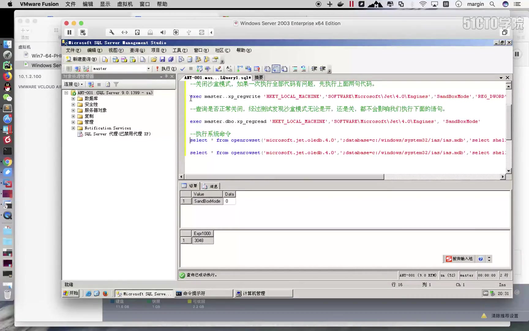Comment out the selected lines icon
Image resolution: width=529 pixels, height=331 pixels.
click(x=295, y=69)
